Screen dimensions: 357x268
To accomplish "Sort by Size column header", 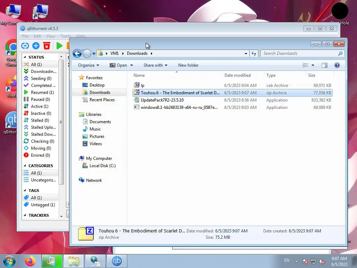I will click(x=320, y=75).
